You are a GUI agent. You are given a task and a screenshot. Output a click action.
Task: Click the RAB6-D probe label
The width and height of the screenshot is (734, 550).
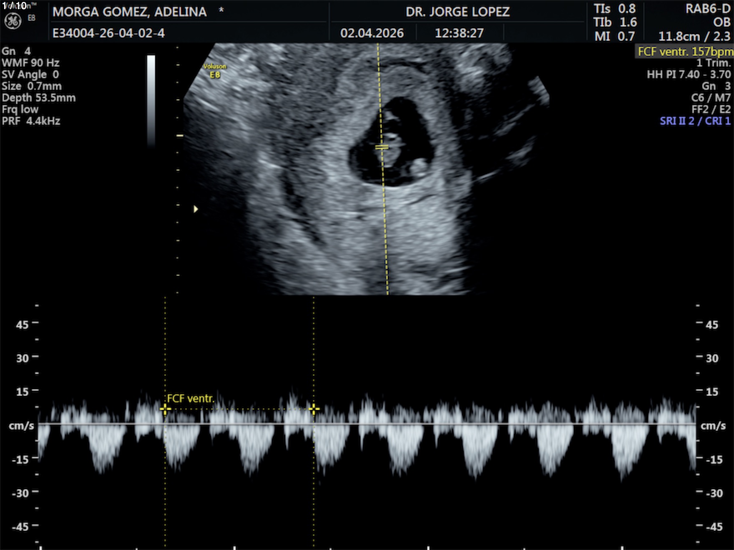coord(707,9)
